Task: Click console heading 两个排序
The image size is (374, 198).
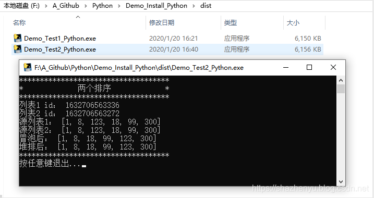Action: [94, 89]
